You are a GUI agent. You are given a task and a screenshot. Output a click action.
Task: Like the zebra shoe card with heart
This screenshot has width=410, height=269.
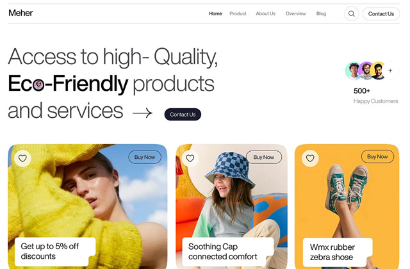tap(310, 158)
